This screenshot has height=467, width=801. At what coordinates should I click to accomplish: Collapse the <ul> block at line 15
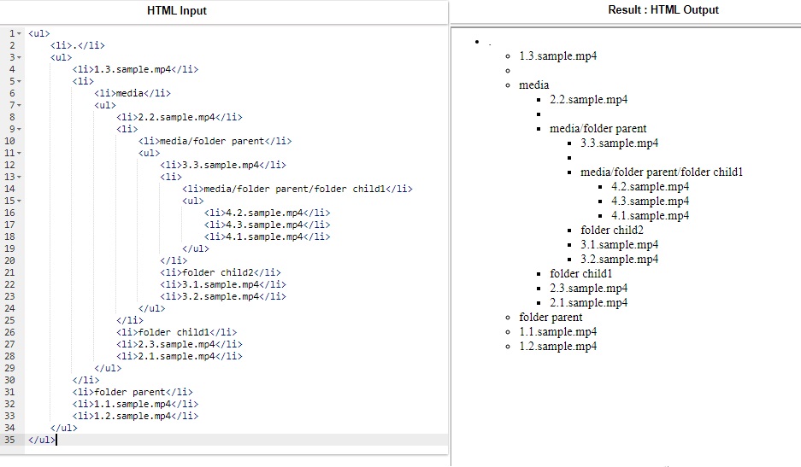pos(19,201)
